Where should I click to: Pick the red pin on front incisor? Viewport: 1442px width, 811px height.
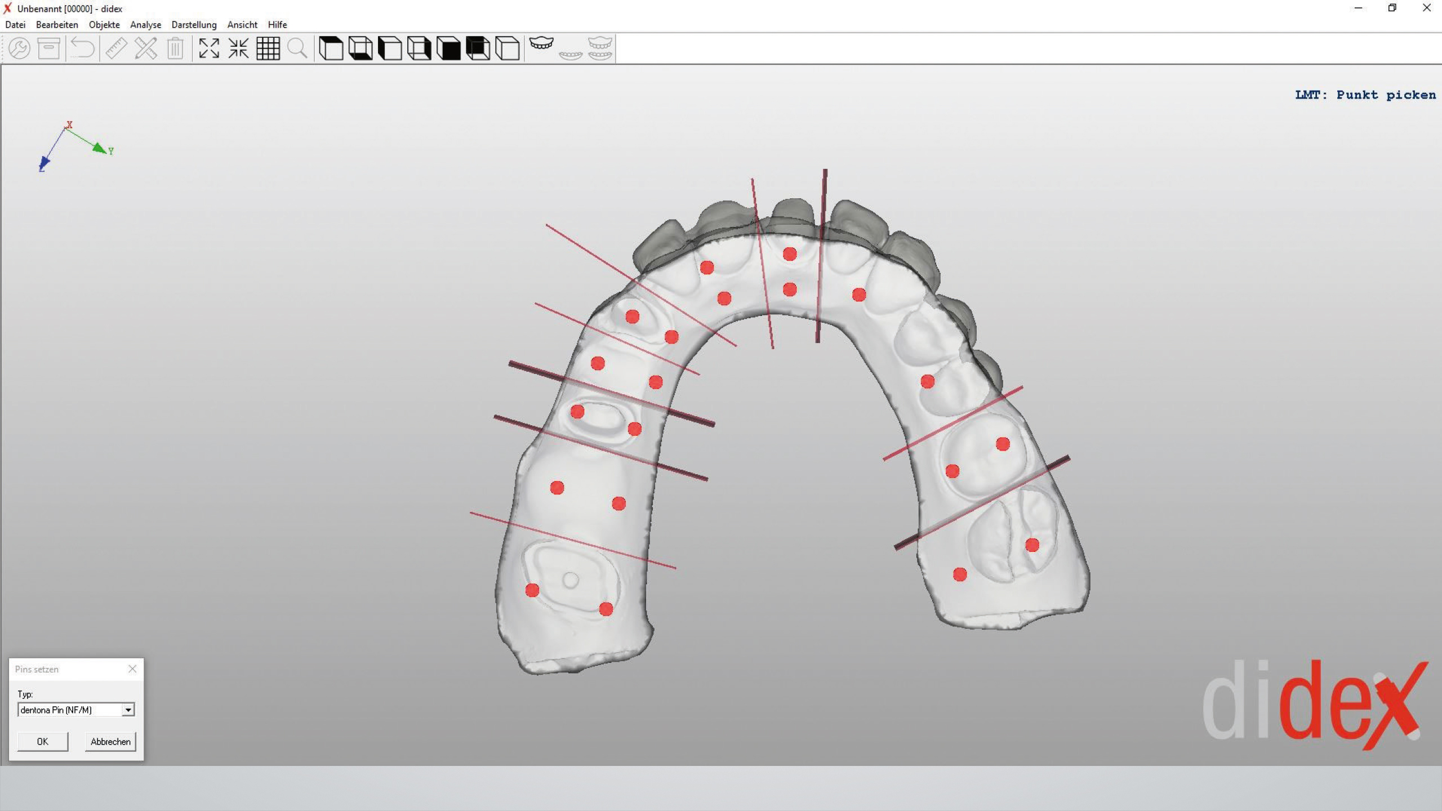[x=790, y=254]
